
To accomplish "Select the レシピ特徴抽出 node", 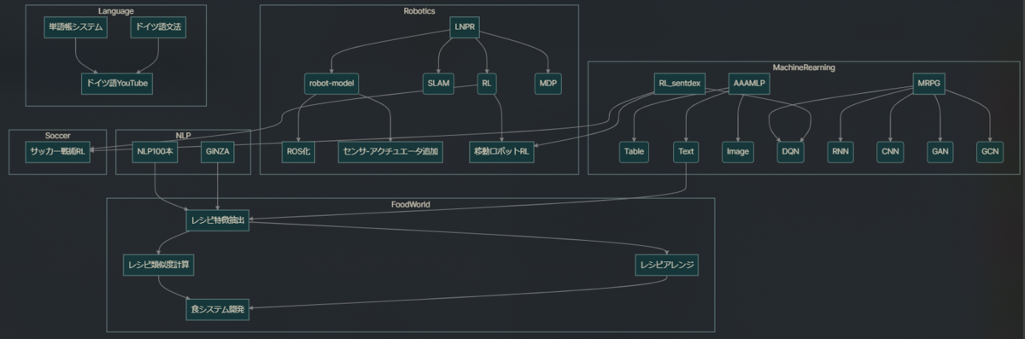I will point(217,220).
